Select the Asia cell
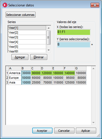The image size is (102, 139). pos(15,82)
